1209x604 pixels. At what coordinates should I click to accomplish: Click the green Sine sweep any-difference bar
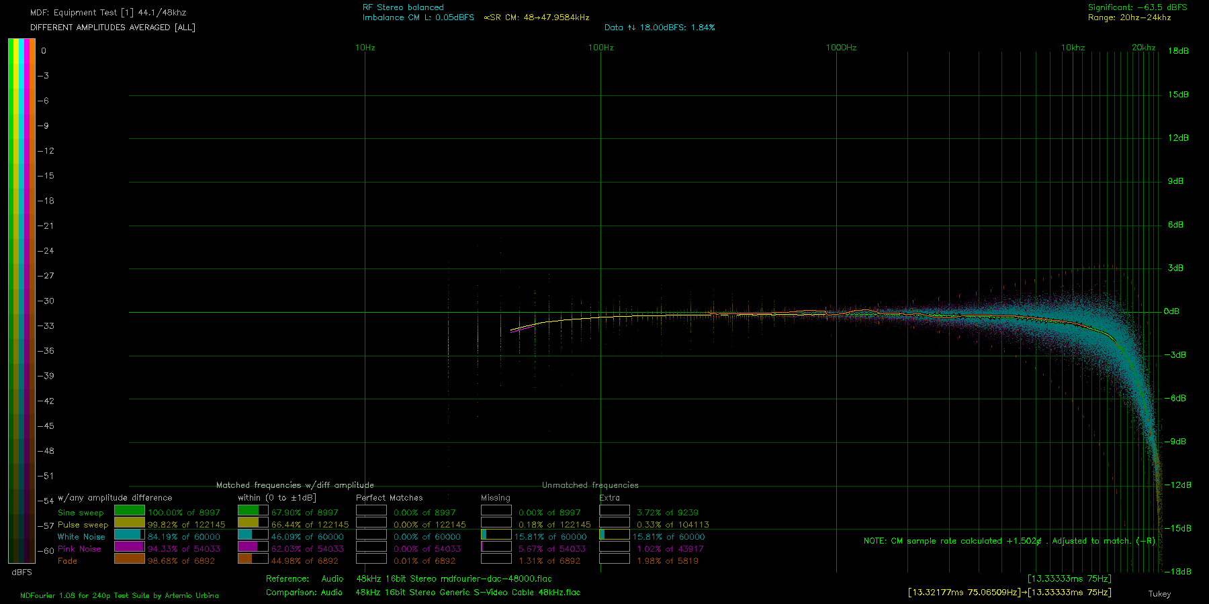coord(130,511)
